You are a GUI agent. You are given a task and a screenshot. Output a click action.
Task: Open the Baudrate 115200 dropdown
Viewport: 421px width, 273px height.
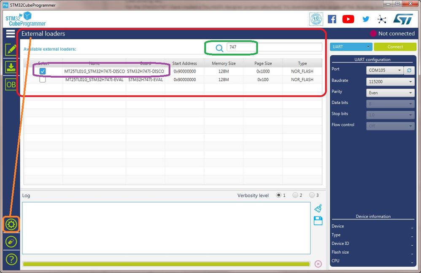[390, 81]
